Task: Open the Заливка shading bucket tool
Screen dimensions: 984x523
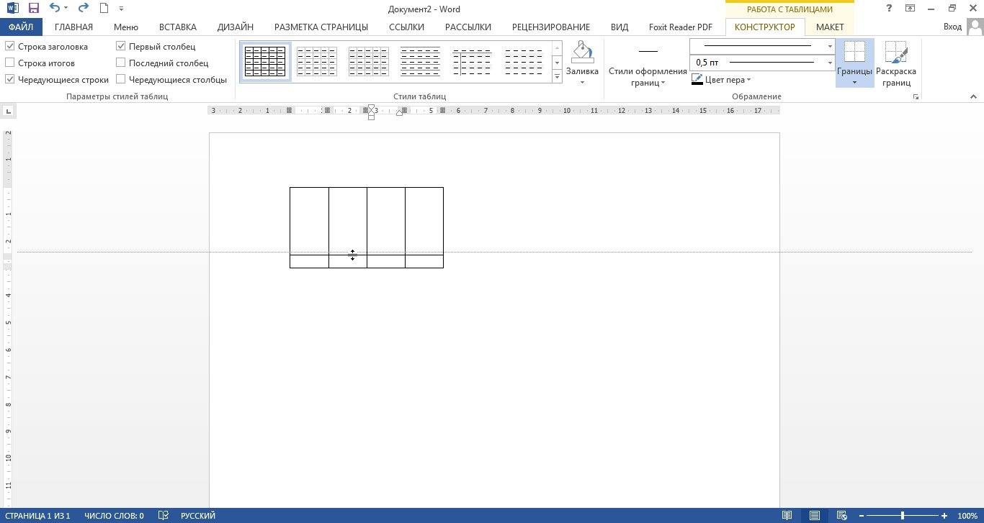Action: coord(582,63)
